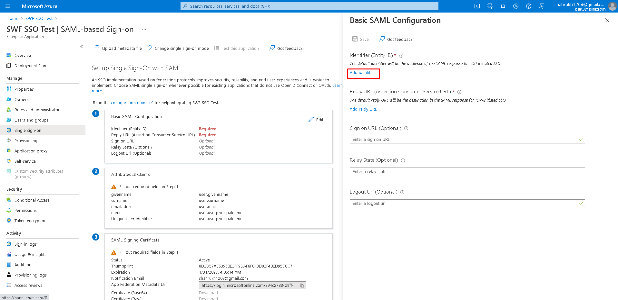Open the help question mark icon
The image size is (618, 300).
(529, 6)
